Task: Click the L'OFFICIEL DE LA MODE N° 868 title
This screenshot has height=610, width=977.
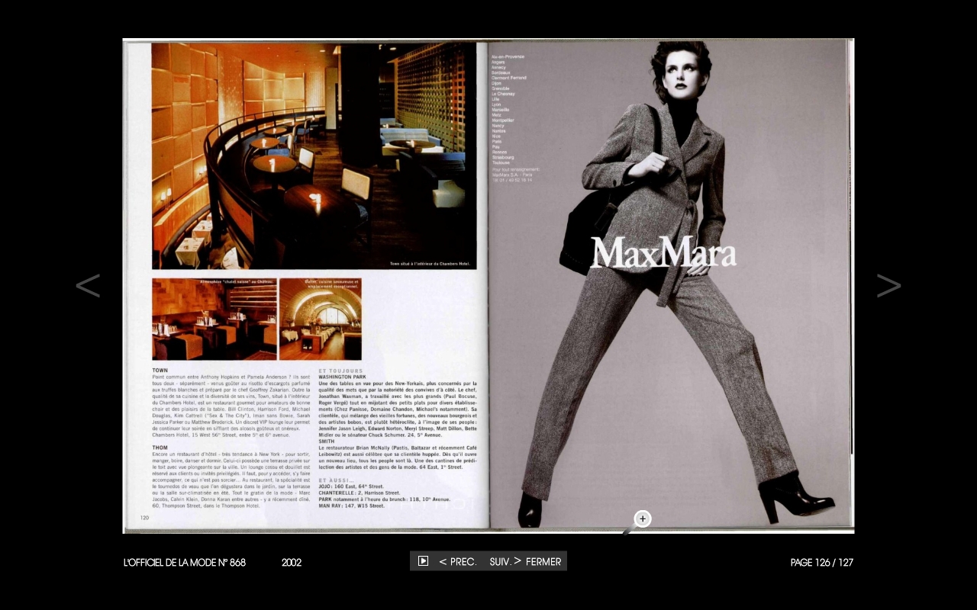Action: tap(185, 563)
